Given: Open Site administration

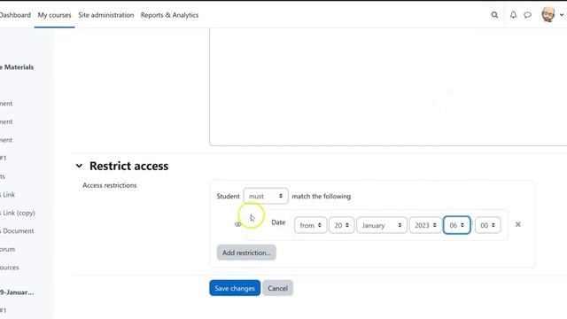Looking at the screenshot, I should click(106, 15).
